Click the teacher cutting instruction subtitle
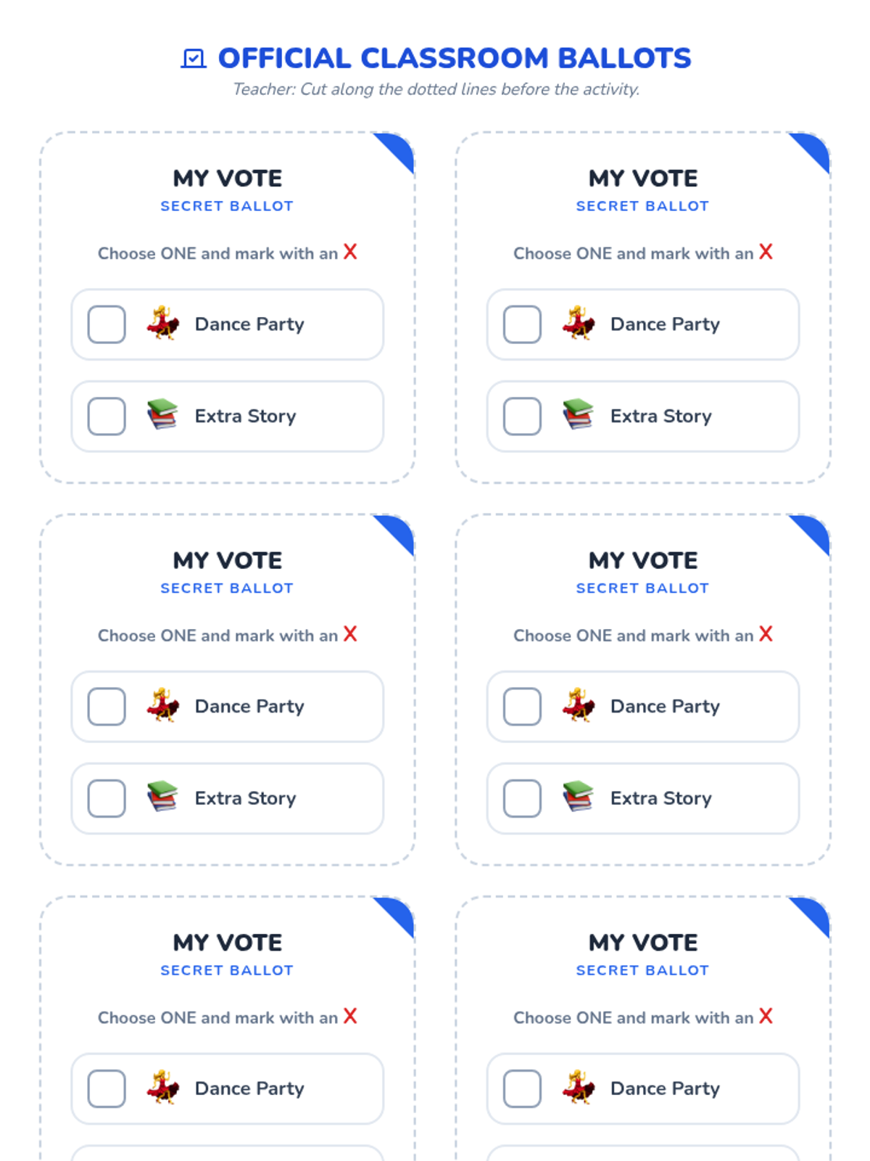The height and width of the screenshot is (1161, 870). click(x=436, y=89)
